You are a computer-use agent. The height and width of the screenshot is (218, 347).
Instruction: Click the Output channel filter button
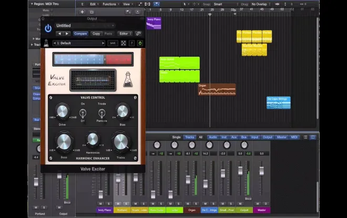pyautogui.click(x=268, y=137)
